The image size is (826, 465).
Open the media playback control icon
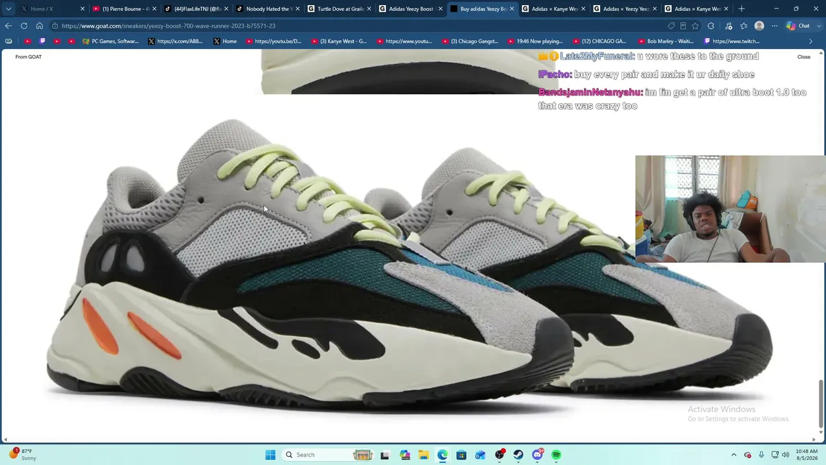[x=729, y=26]
